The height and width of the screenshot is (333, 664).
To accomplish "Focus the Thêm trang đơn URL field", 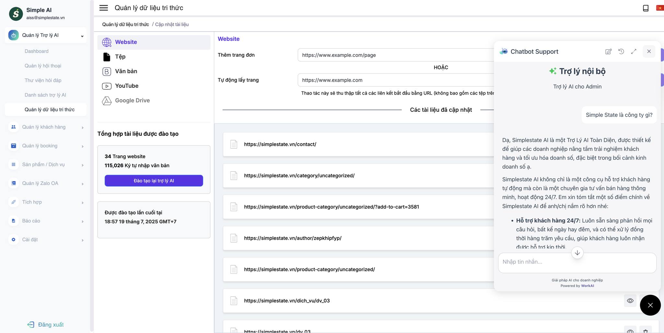I will (396, 55).
